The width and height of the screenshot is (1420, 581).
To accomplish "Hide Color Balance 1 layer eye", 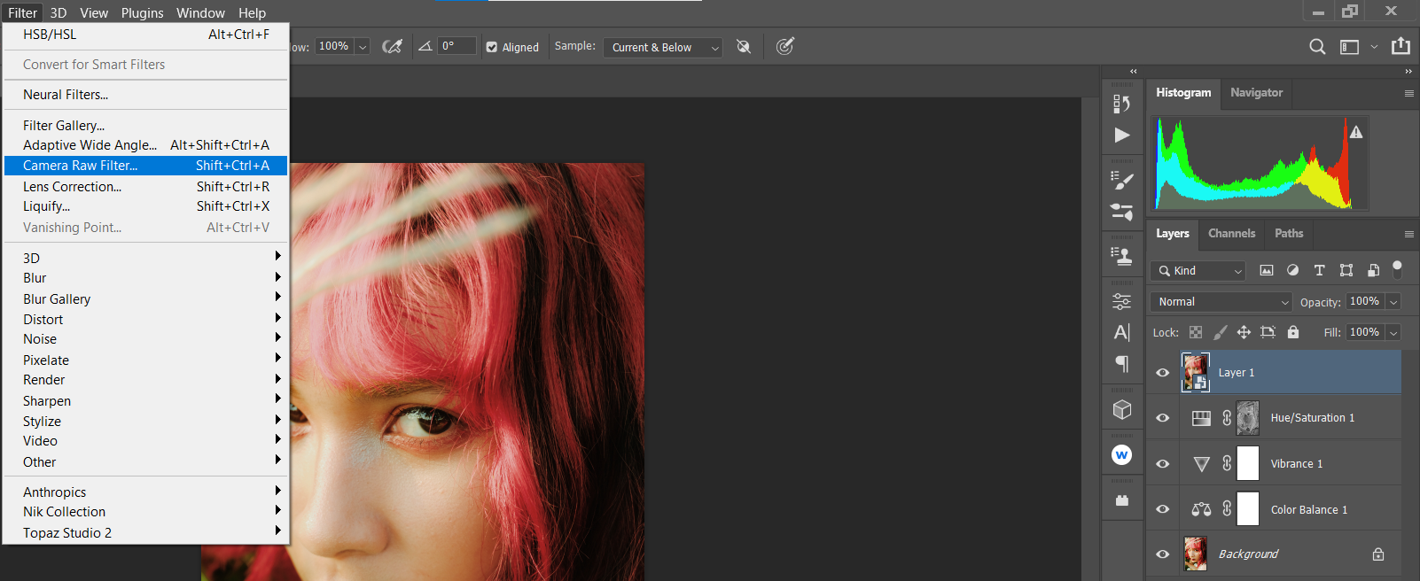I will coord(1163,509).
